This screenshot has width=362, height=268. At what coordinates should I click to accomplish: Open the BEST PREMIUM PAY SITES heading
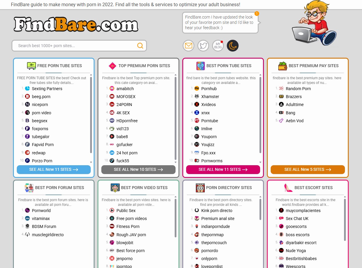[314, 66]
